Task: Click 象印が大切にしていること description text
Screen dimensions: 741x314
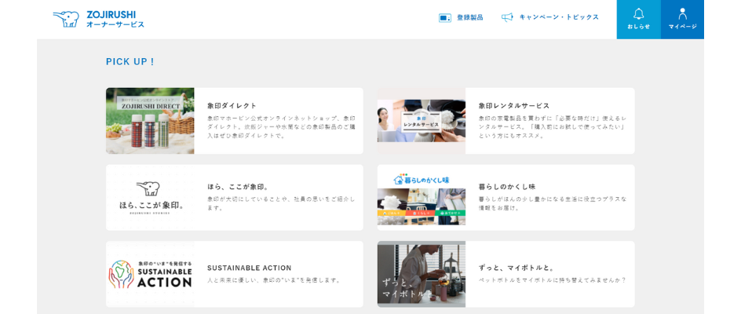Action: tap(281, 203)
